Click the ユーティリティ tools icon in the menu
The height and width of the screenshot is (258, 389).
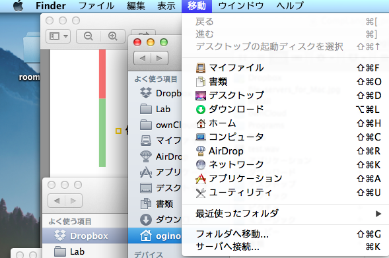coord(201,193)
